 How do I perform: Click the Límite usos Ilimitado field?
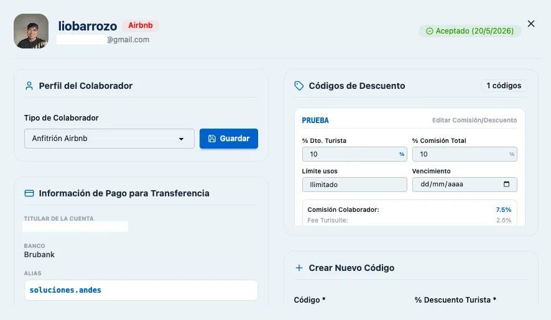tap(354, 185)
